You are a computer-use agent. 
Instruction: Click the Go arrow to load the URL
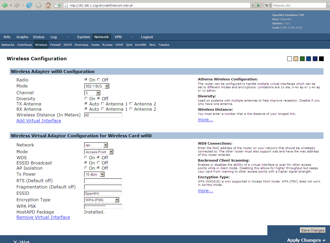click(258, 5)
